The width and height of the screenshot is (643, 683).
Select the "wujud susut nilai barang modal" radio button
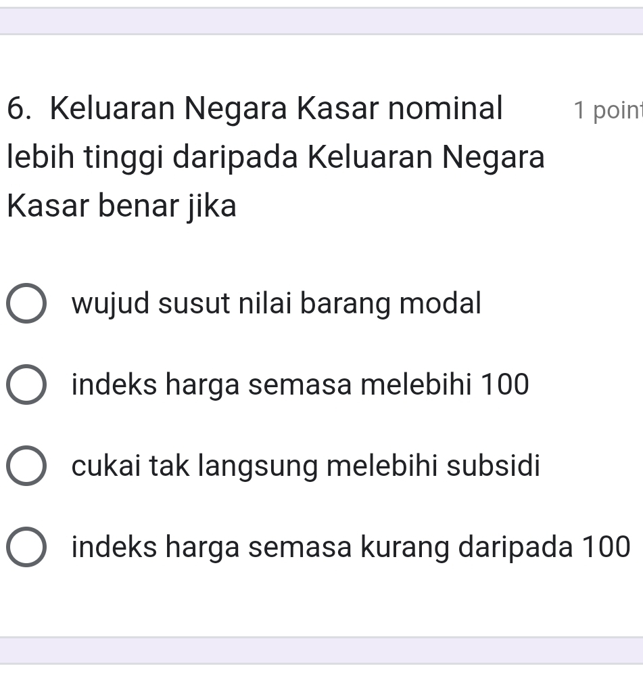[x=27, y=304]
